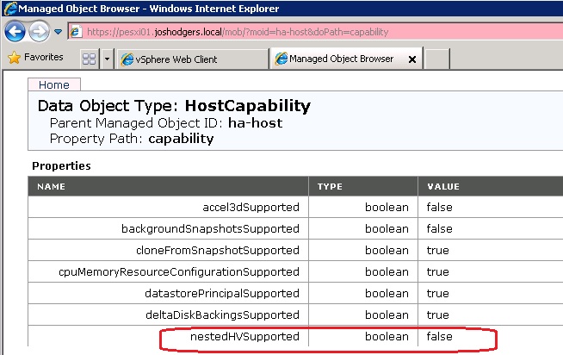Click the browser Forward arrow button

39,32
